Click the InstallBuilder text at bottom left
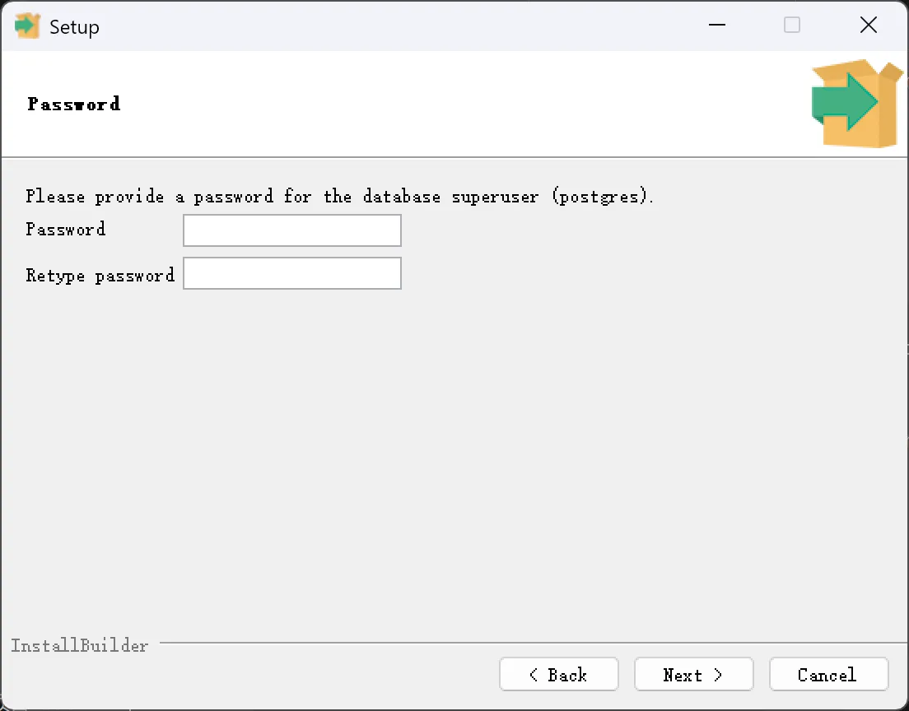 point(79,645)
